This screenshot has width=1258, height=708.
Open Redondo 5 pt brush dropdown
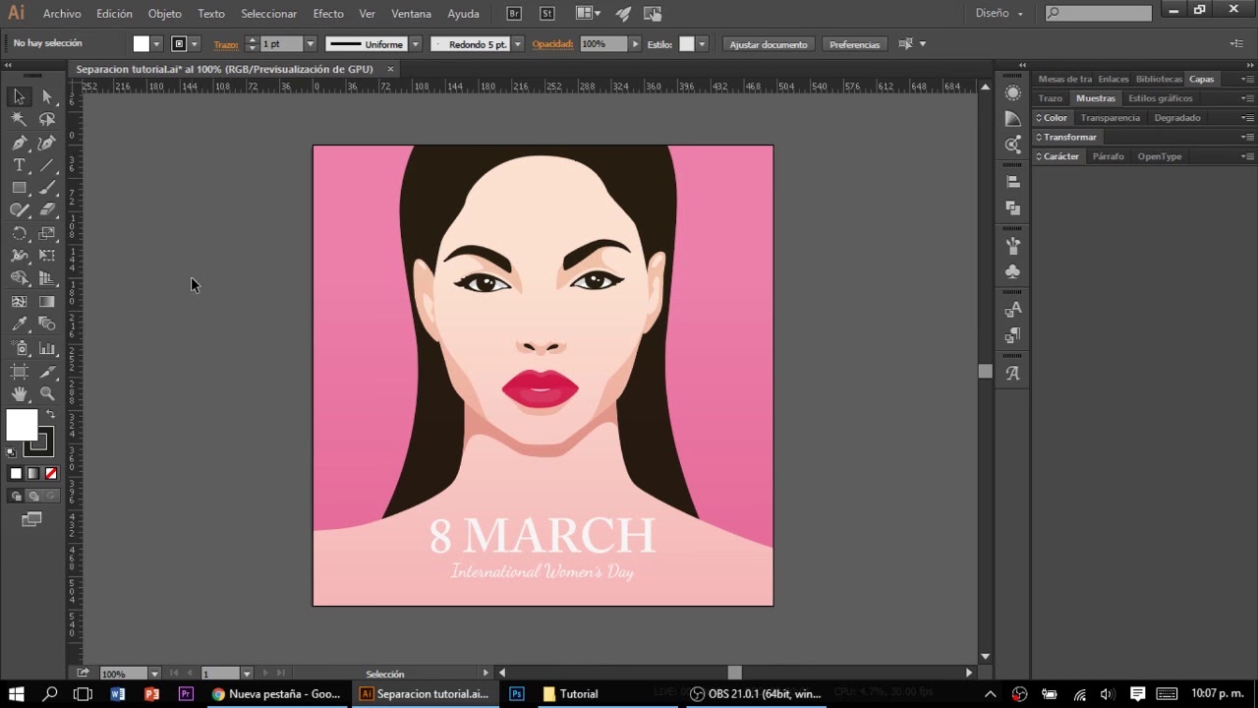518,44
